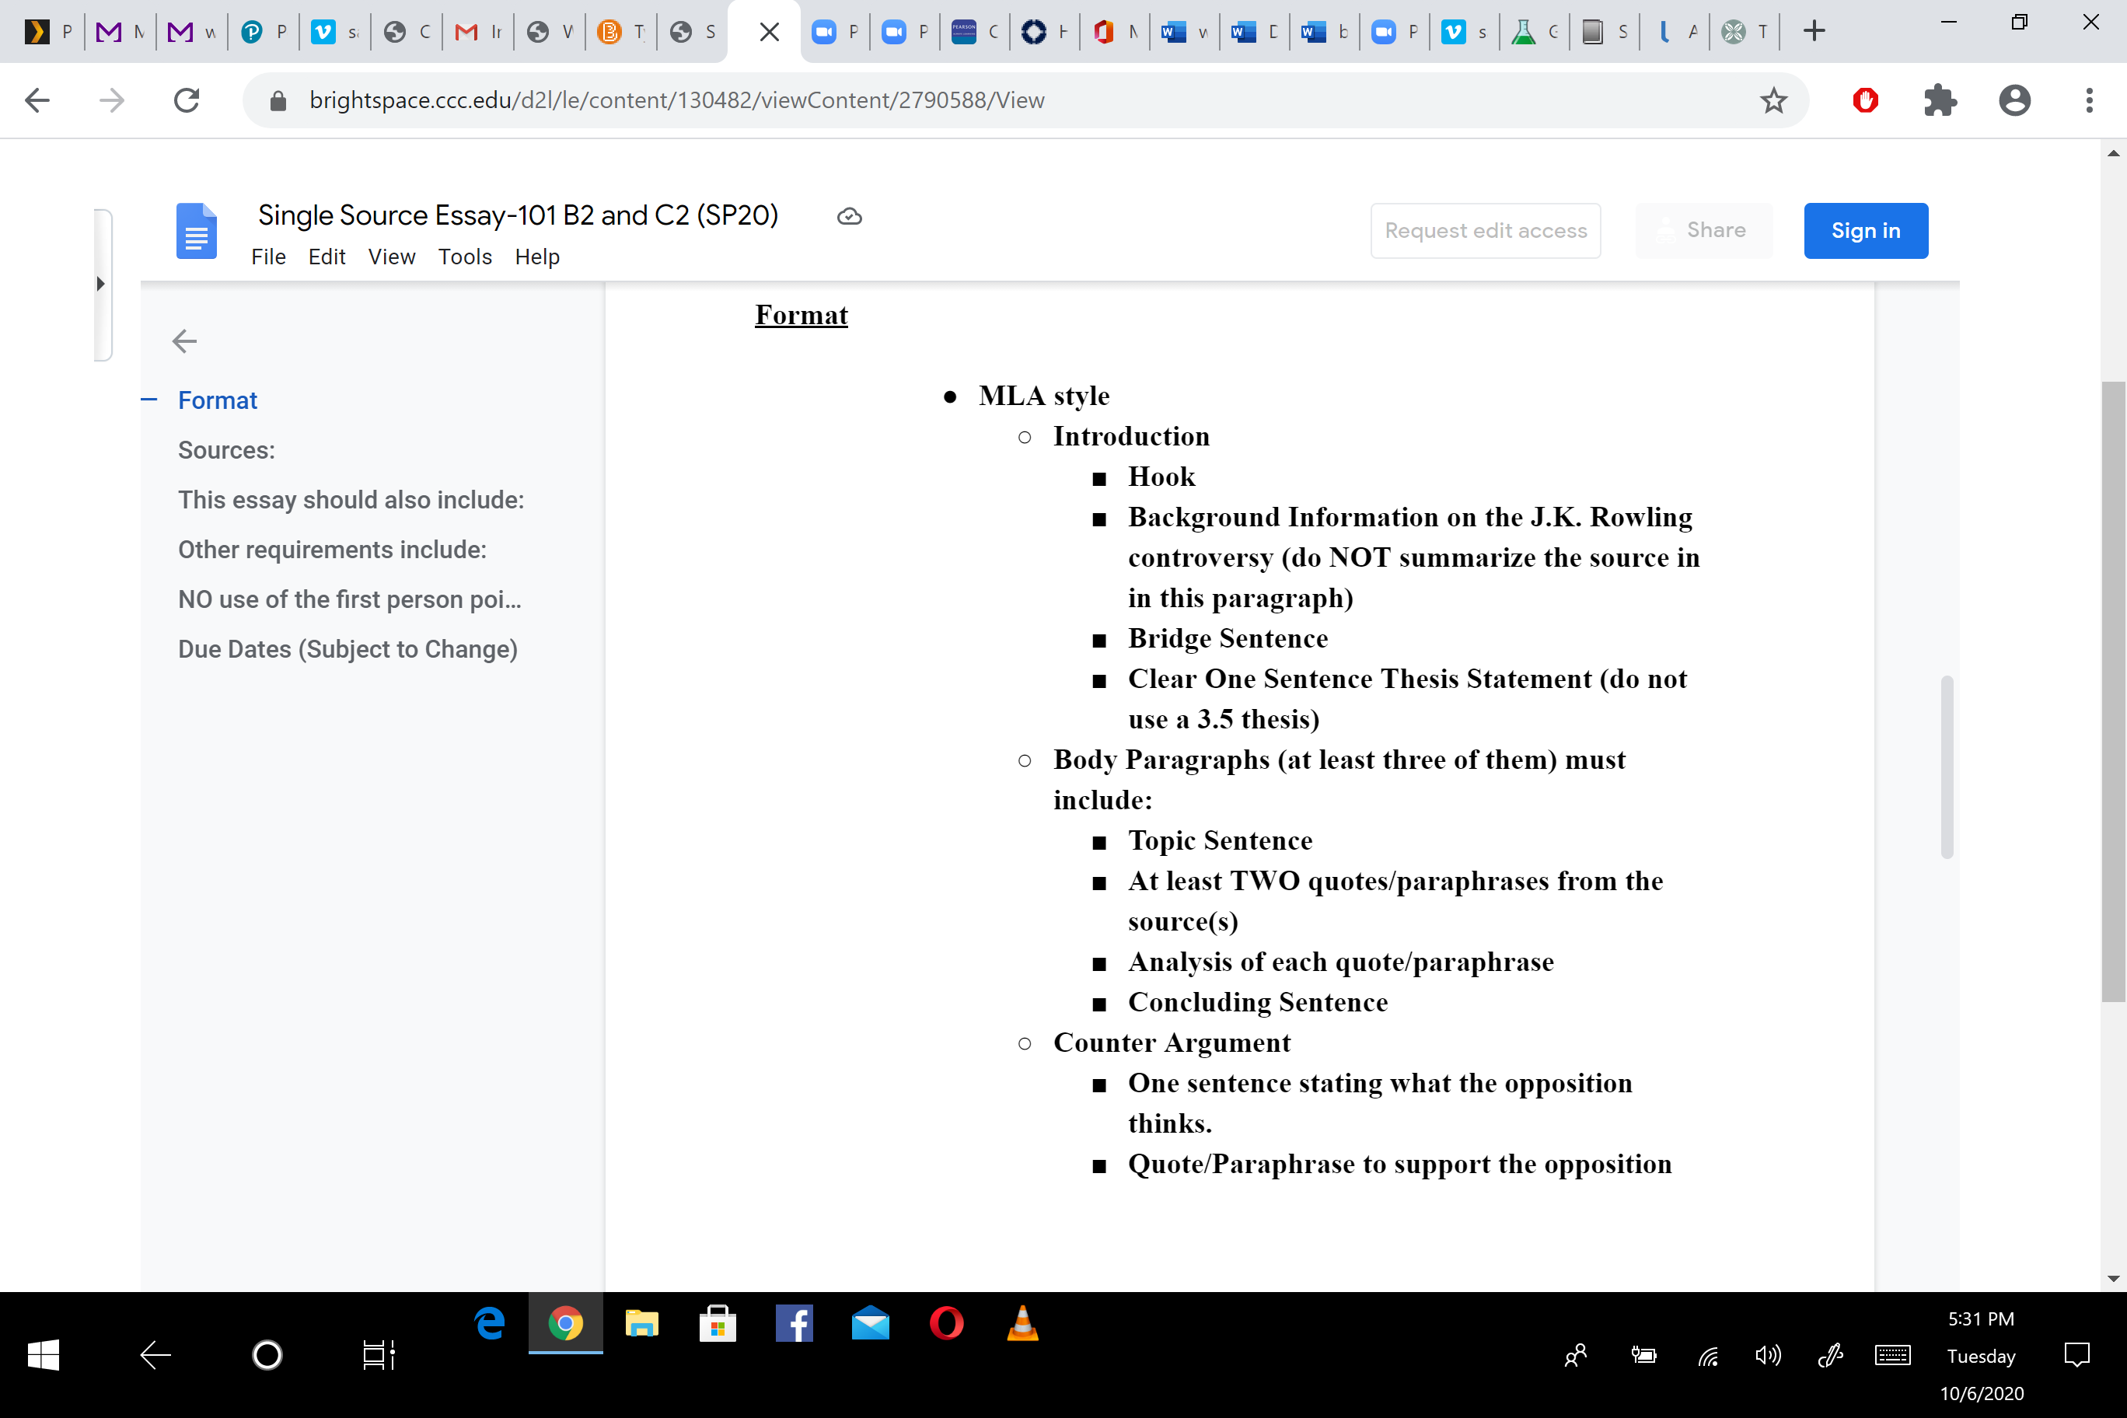Screen dimensions: 2127x1418
Task: Switch to the green flask tab
Action: point(1535,33)
